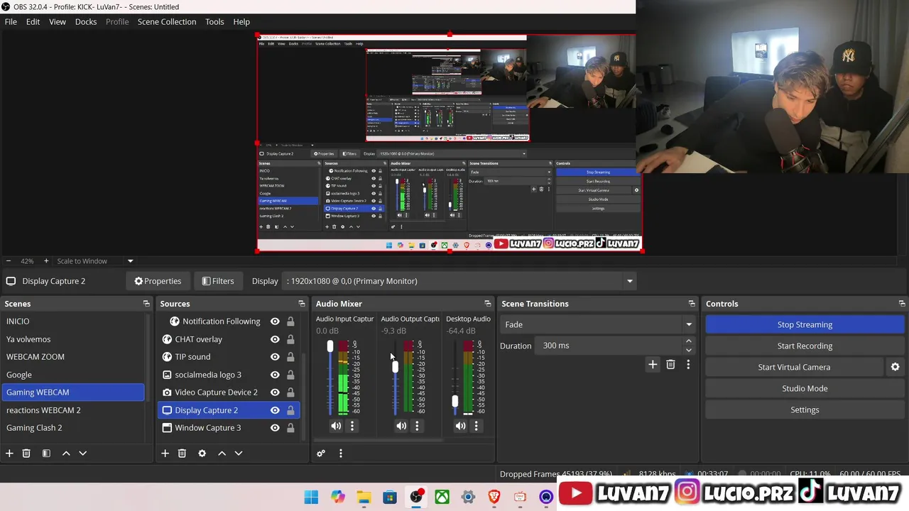Open Audio Input Capture options dots
The height and width of the screenshot is (511, 909).
352,426
